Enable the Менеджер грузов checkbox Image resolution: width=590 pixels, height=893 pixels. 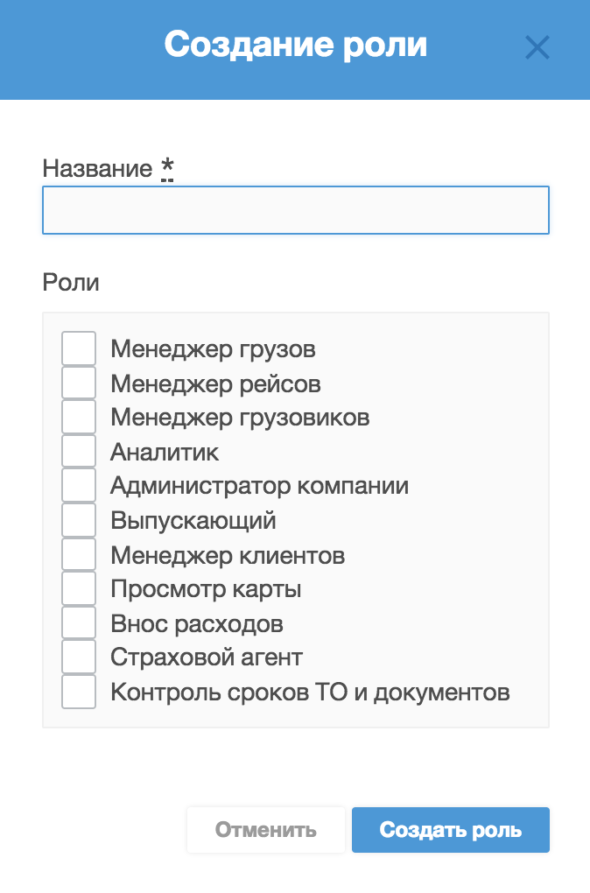coord(79,349)
